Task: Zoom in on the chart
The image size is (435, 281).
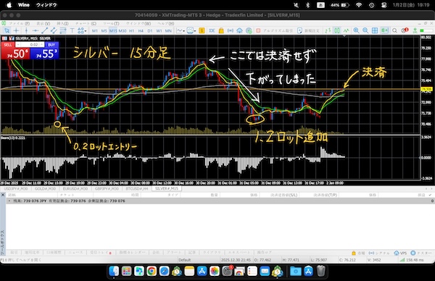Action: click(x=356, y=30)
